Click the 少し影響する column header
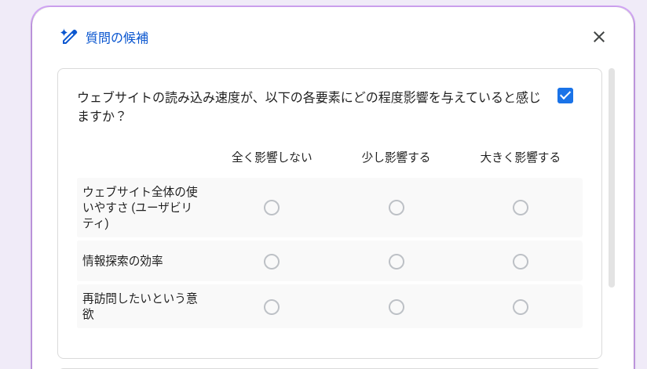The height and width of the screenshot is (369, 647). 396,157
